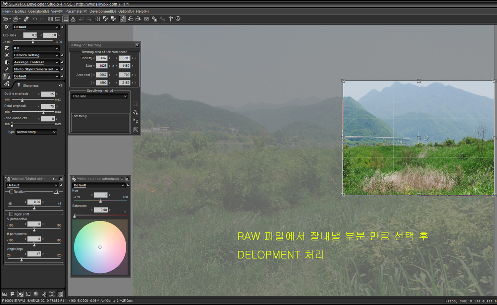Click the print icon in the toolbar

pos(26,19)
